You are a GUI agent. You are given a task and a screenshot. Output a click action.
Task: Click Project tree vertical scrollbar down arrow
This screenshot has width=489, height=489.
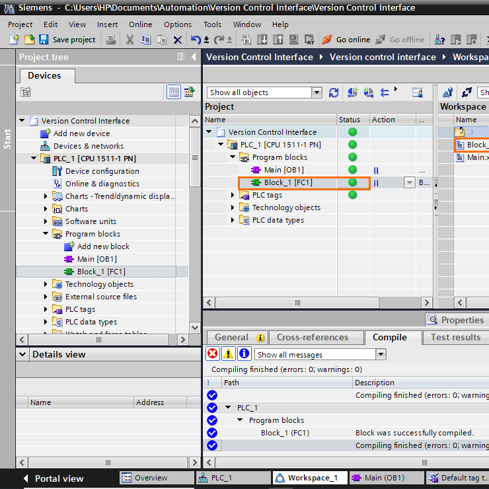pyautogui.click(x=195, y=328)
